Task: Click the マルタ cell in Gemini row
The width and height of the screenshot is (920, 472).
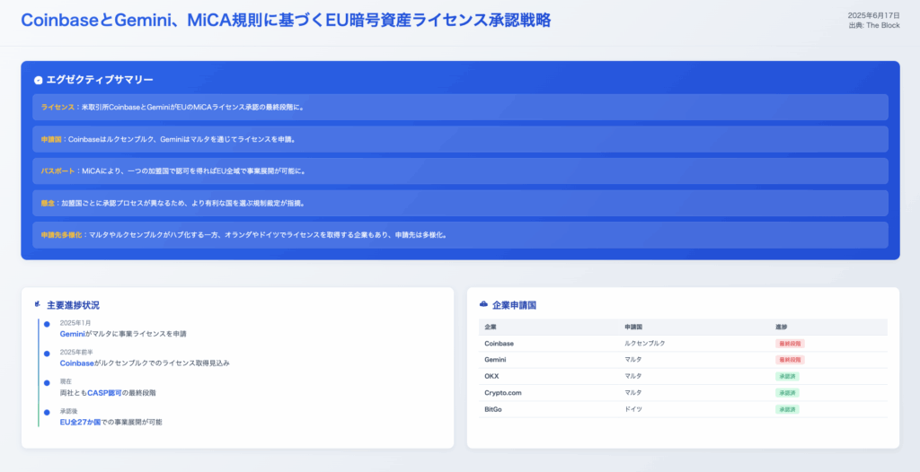Action: pos(633,360)
